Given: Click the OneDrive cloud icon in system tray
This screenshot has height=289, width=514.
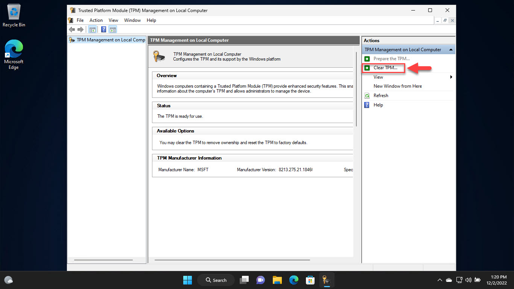Looking at the screenshot, I should (x=449, y=280).
